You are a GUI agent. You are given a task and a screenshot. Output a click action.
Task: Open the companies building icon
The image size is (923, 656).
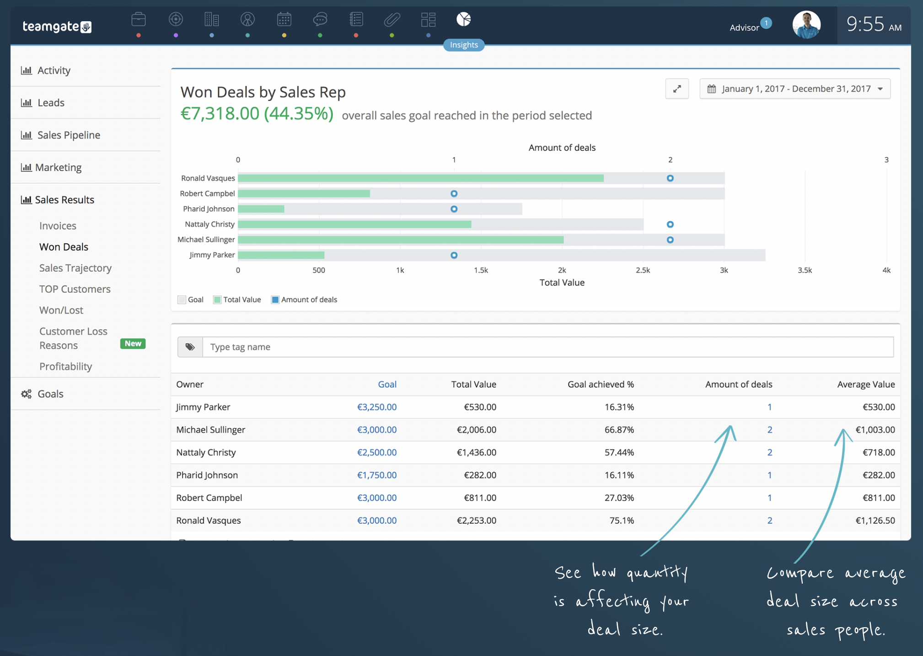(211, 20)
